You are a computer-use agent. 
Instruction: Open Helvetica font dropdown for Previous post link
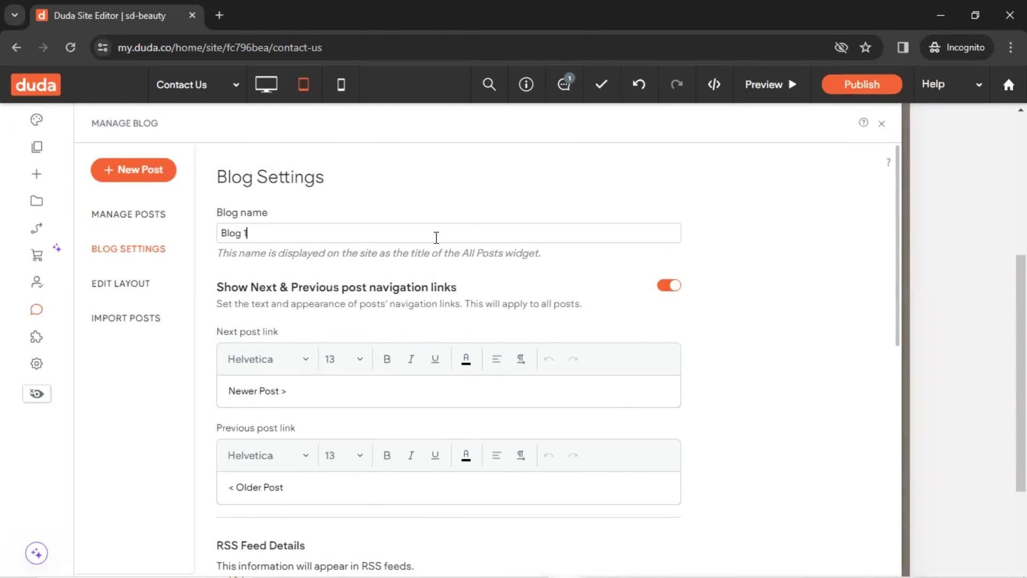click(268, 455)
